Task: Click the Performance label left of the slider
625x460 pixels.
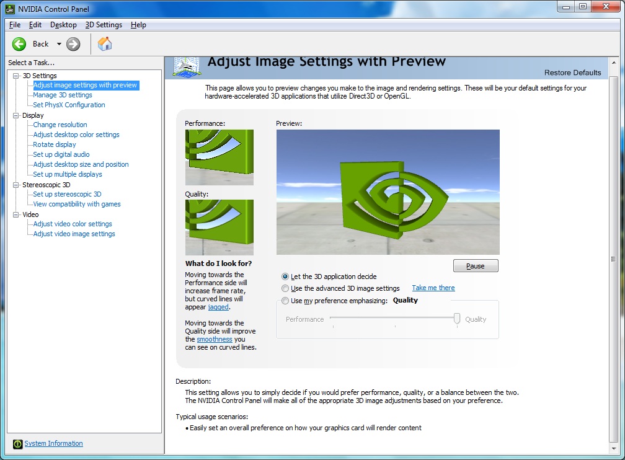Action: (304, 319)
